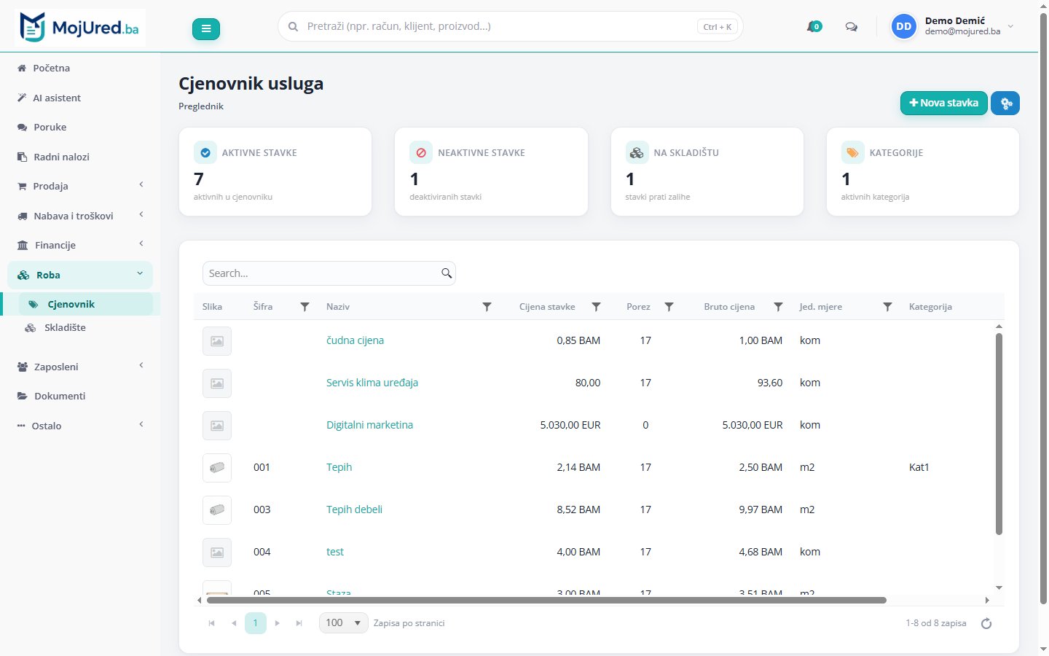Click the Nova stavka button
Image resolution: width=1049 pixels, height=656 pixels.
click(x=944, y=103)
